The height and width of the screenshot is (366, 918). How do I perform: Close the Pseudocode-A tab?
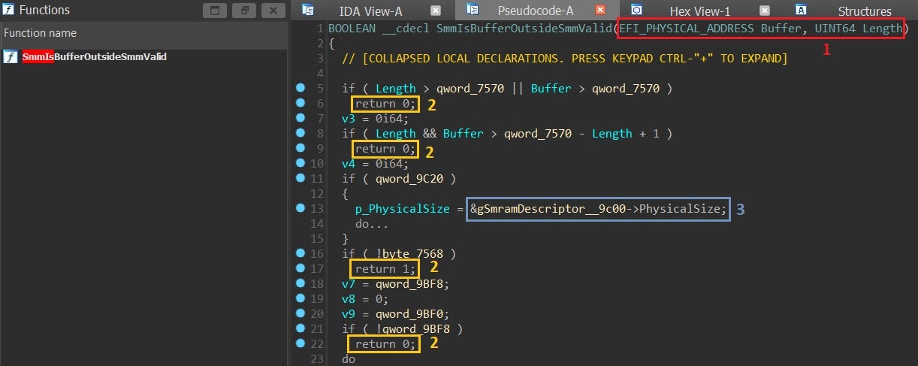pos(599,10)
